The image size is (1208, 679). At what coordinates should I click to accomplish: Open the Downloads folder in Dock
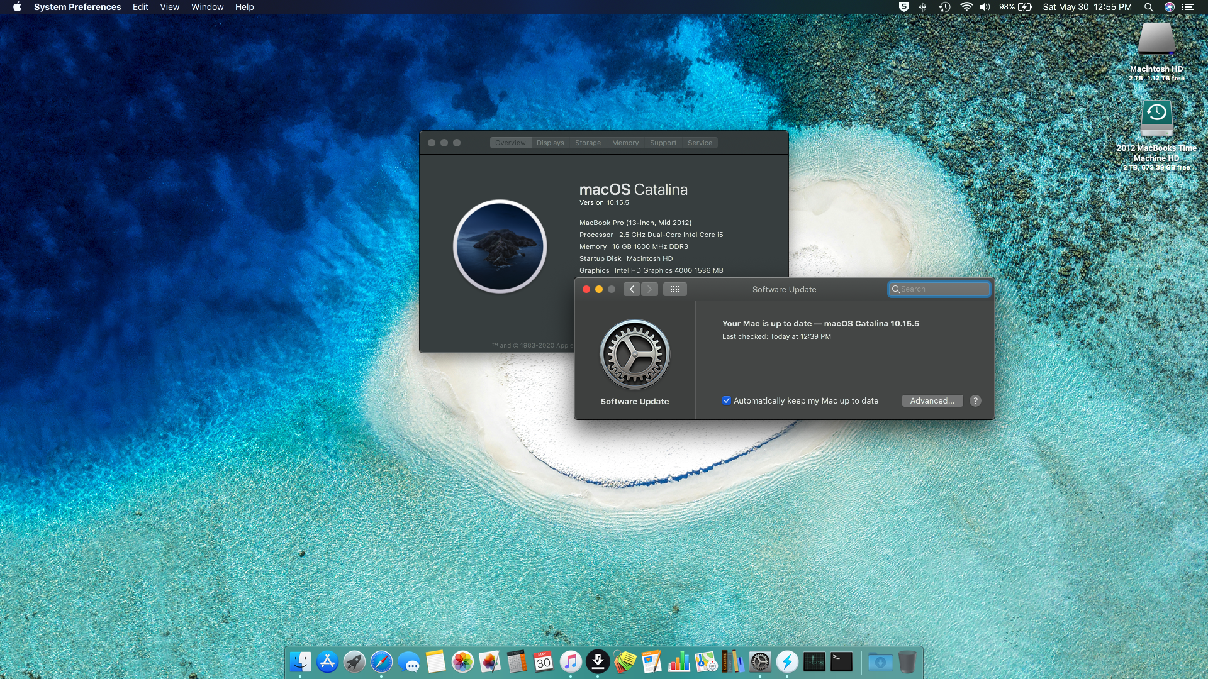[880, 661]
